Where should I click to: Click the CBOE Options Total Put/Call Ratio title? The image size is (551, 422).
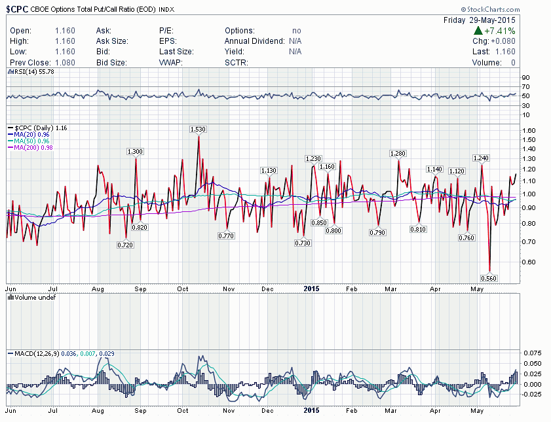(93, 9)
